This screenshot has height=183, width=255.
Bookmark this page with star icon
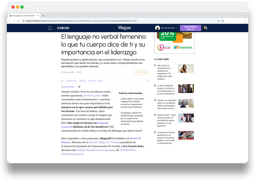pos(223,21)
